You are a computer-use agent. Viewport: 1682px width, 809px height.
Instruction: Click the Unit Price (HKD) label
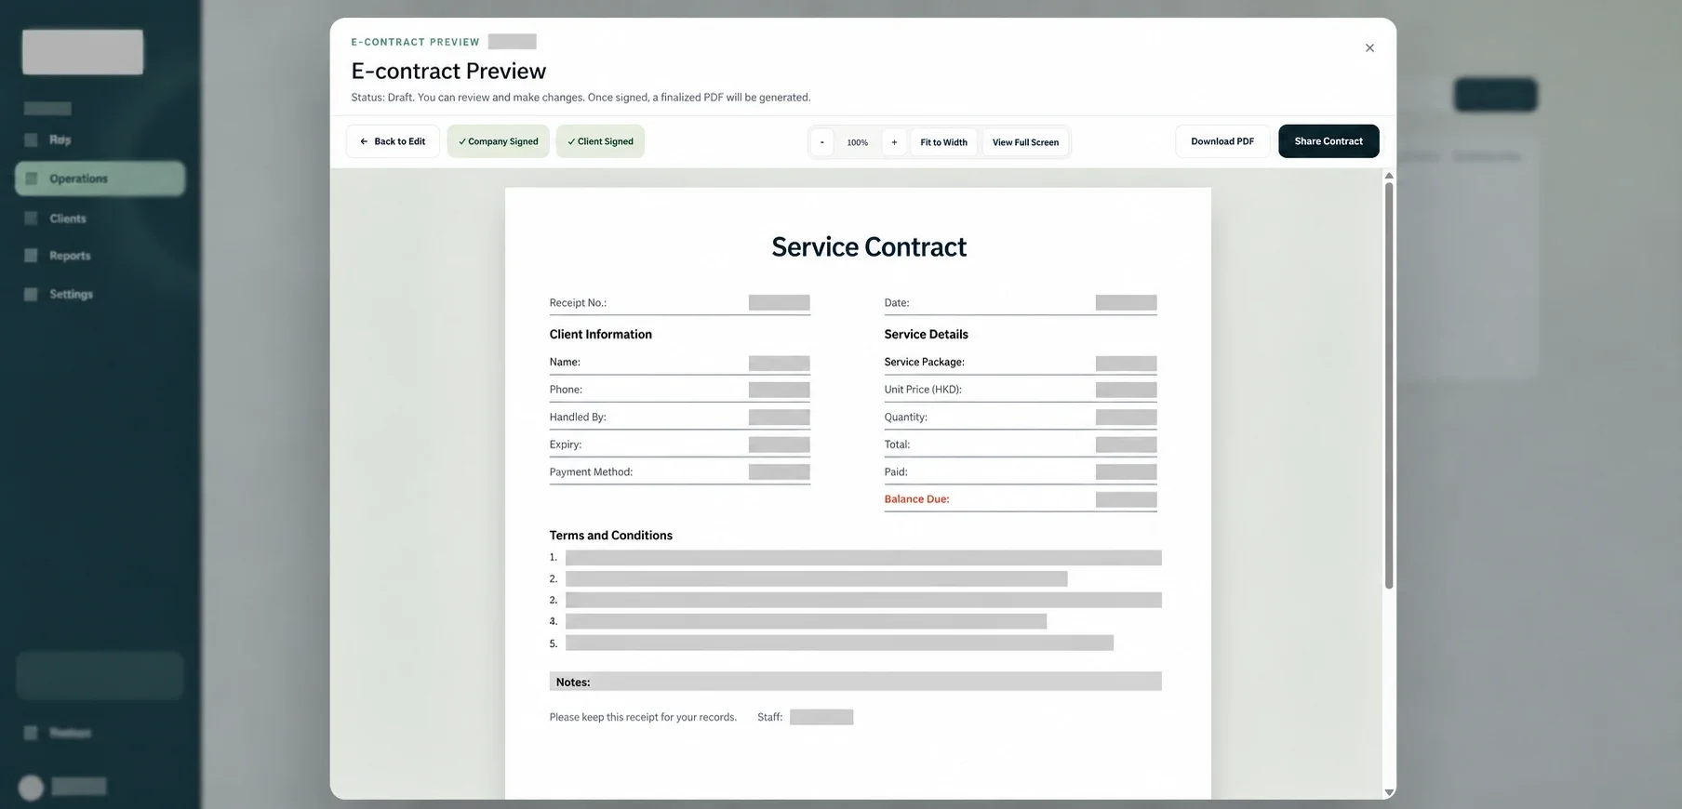click(x=923, y=390)
